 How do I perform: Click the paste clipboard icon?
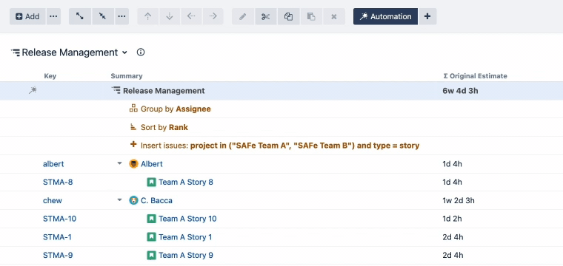(311, 16)
